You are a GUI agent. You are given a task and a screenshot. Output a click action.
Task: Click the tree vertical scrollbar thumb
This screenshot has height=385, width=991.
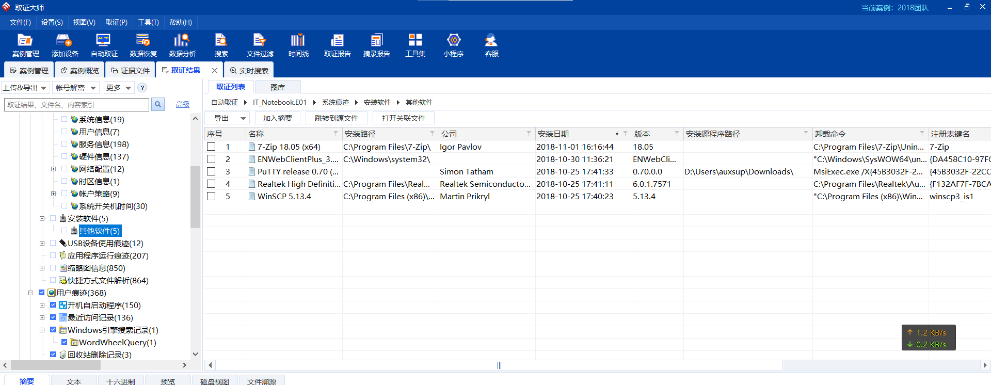(x=195, y=197)
